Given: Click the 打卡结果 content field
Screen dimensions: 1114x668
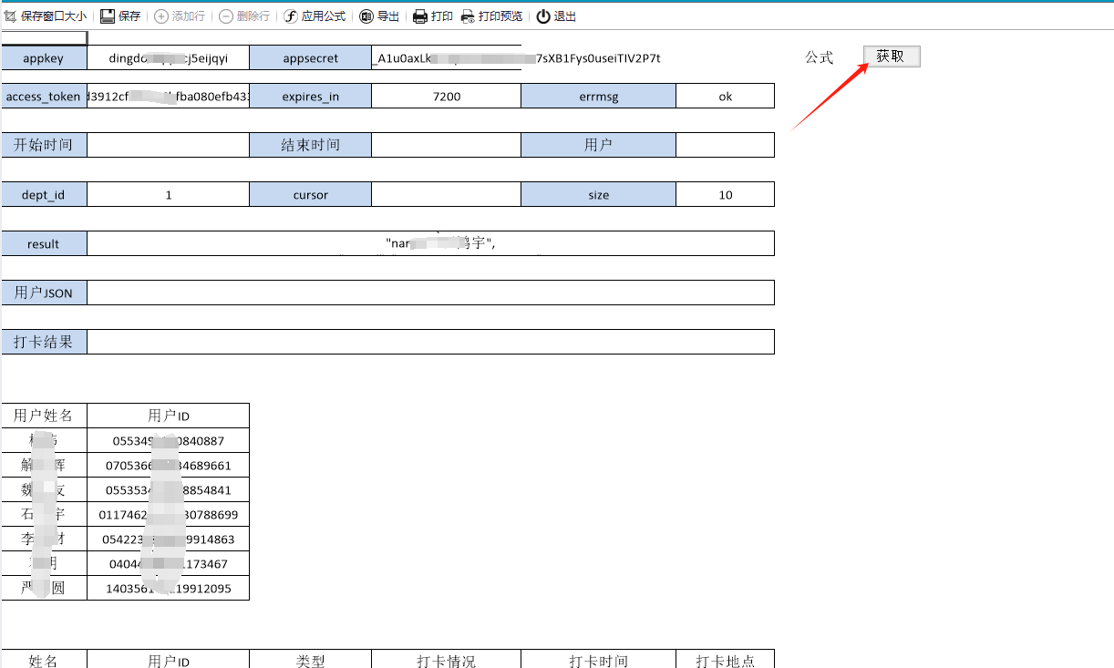Looking at the screenshot, I should coord(430,342).
